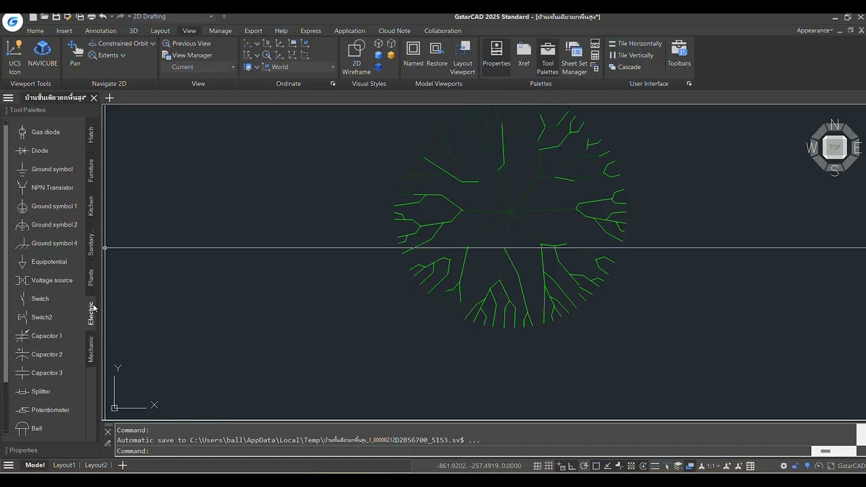Viewport: 866px width, 487px height.
Task: Open the Xref palette
Action: pos(524,54)
